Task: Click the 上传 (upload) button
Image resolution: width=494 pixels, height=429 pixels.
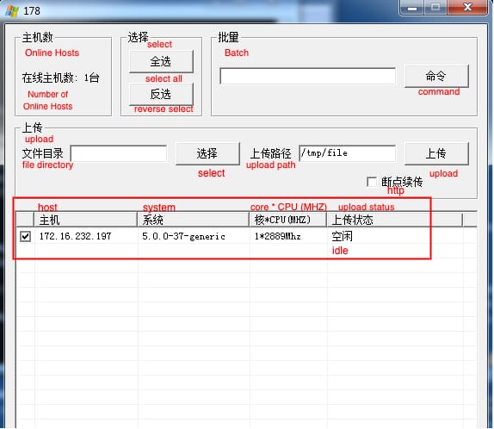Action: [x=436, y=153]
